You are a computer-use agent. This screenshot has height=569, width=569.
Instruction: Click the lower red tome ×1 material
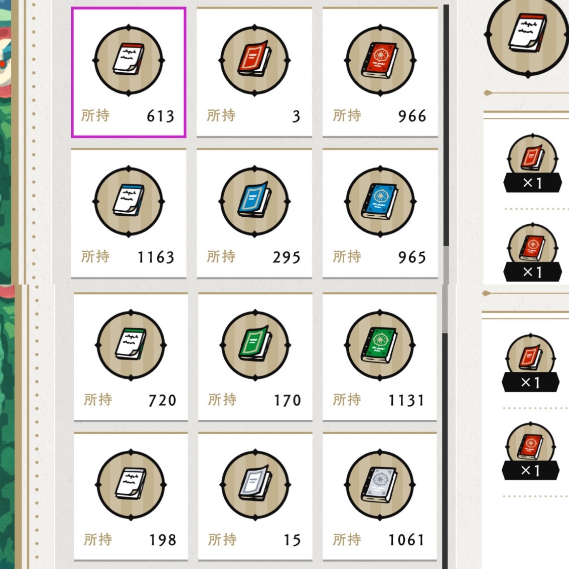[x=530, y=451]
